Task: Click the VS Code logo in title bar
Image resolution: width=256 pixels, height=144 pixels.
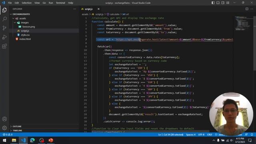Action: coord(4,3)
